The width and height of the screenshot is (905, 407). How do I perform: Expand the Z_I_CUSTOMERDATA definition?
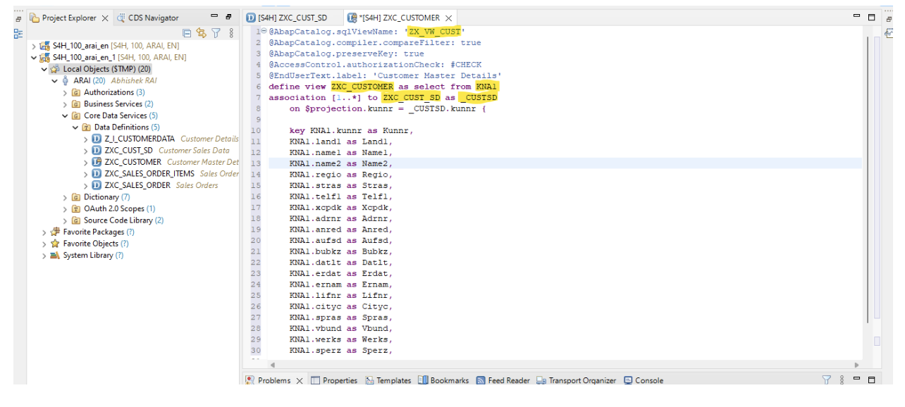[85, 139]
